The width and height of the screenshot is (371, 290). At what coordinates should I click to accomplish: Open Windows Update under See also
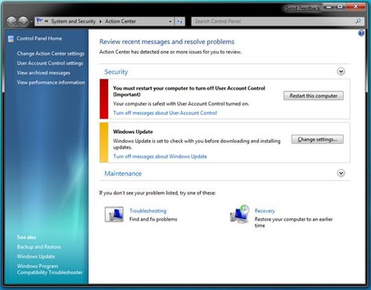[x=36, y=256]
